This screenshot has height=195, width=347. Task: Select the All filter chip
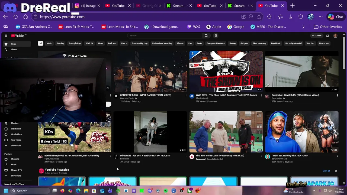40,43
